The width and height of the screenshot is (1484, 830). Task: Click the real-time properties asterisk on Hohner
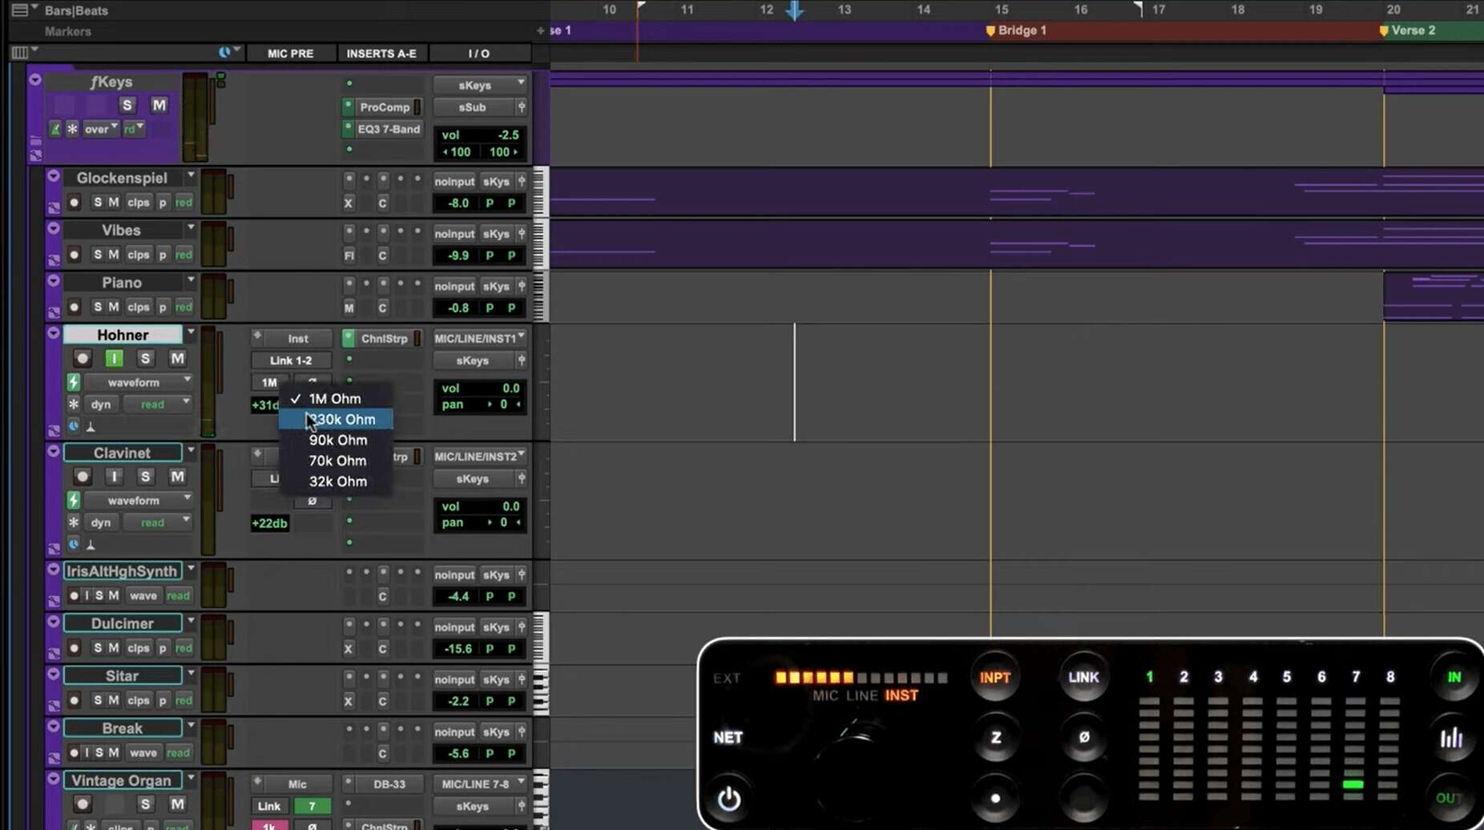[73, 404]
